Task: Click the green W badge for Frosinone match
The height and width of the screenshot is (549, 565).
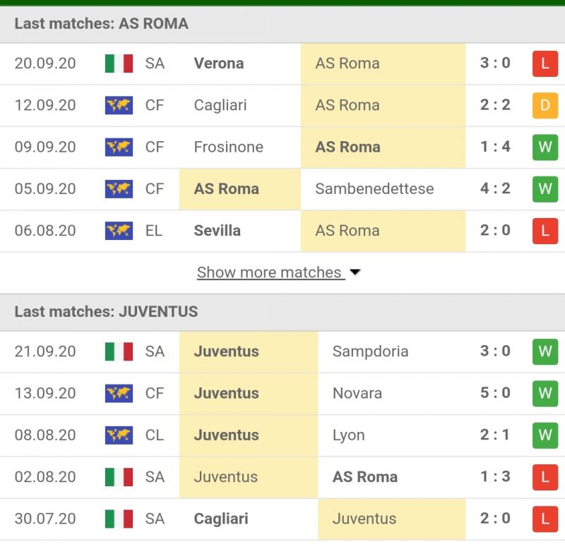Action: pyautogui.click(x=545, y=147)
